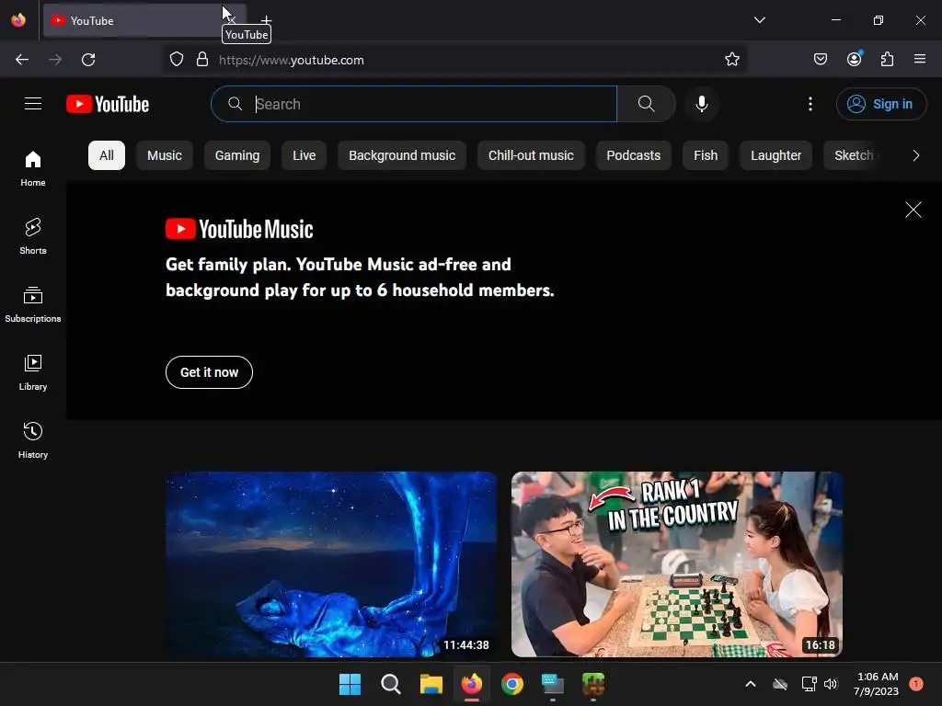Select the Chill-out music chip
The height and width of the screenshot is (706, 942).
pyautogui.click(x=531, y=155)
